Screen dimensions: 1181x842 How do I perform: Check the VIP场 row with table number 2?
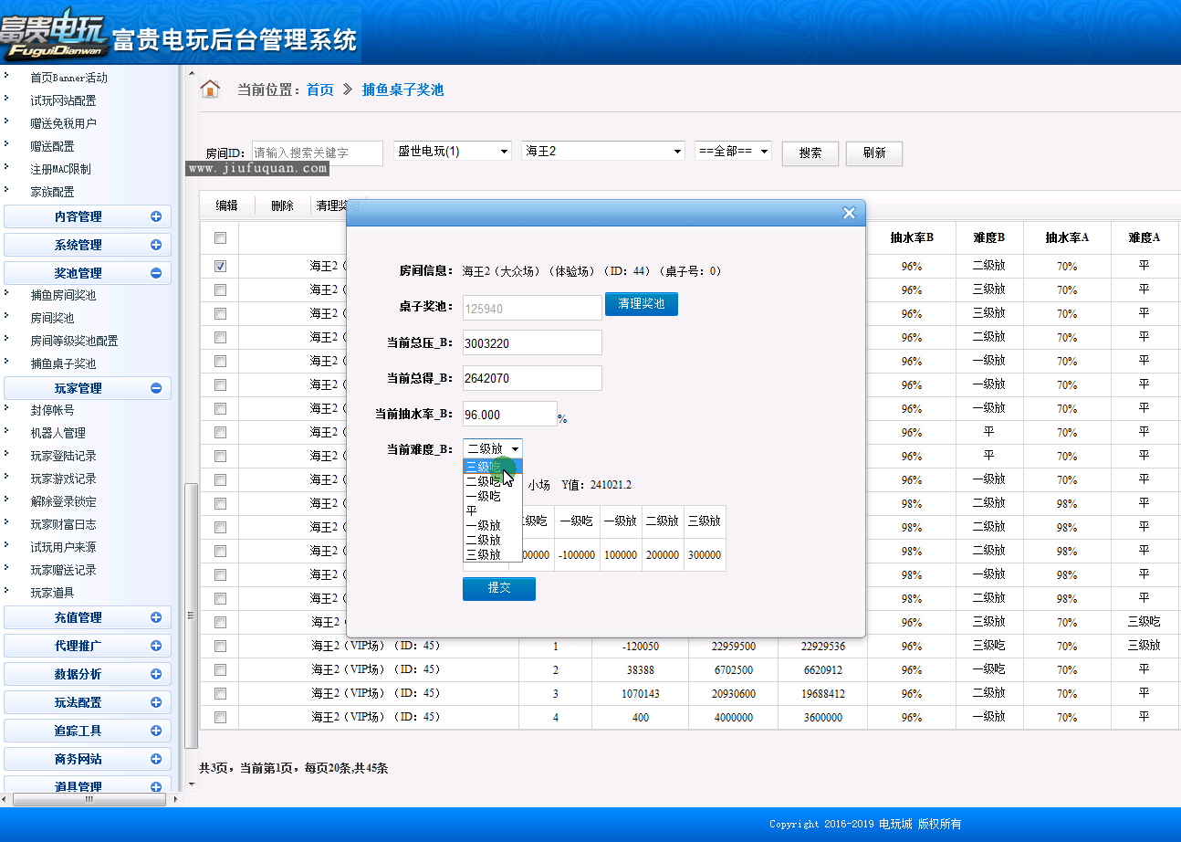pos(220,670)
